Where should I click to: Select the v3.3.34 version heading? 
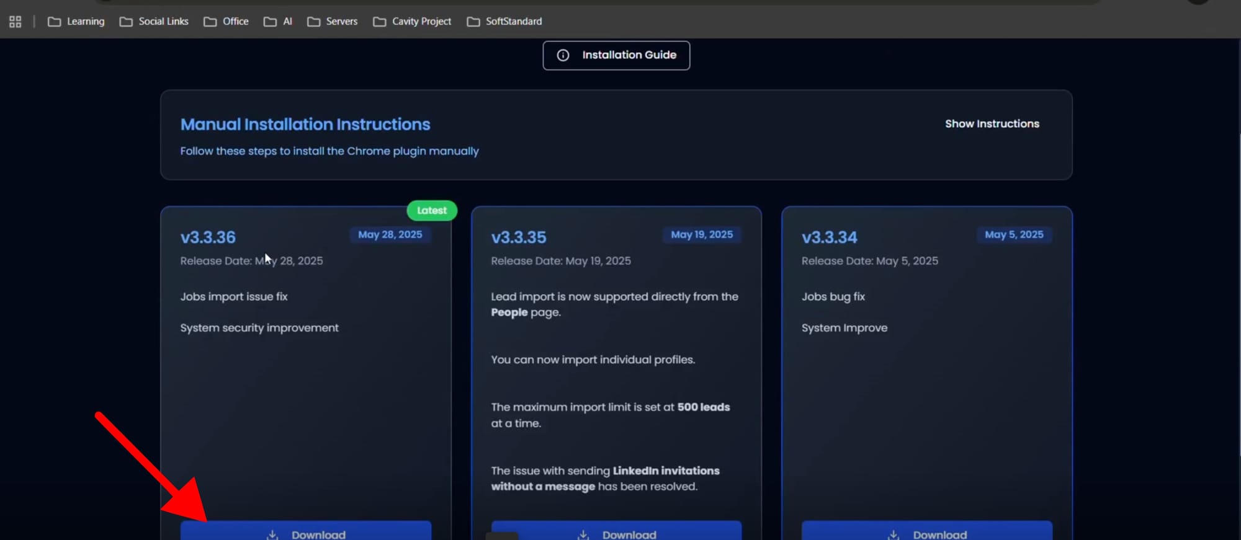(829, 237)
